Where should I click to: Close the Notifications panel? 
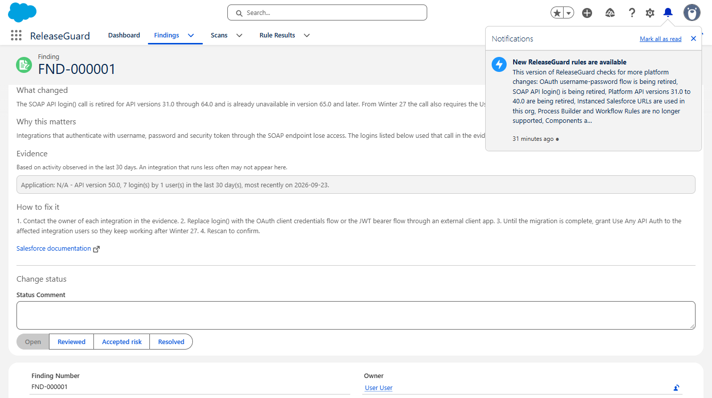point(694,38)
